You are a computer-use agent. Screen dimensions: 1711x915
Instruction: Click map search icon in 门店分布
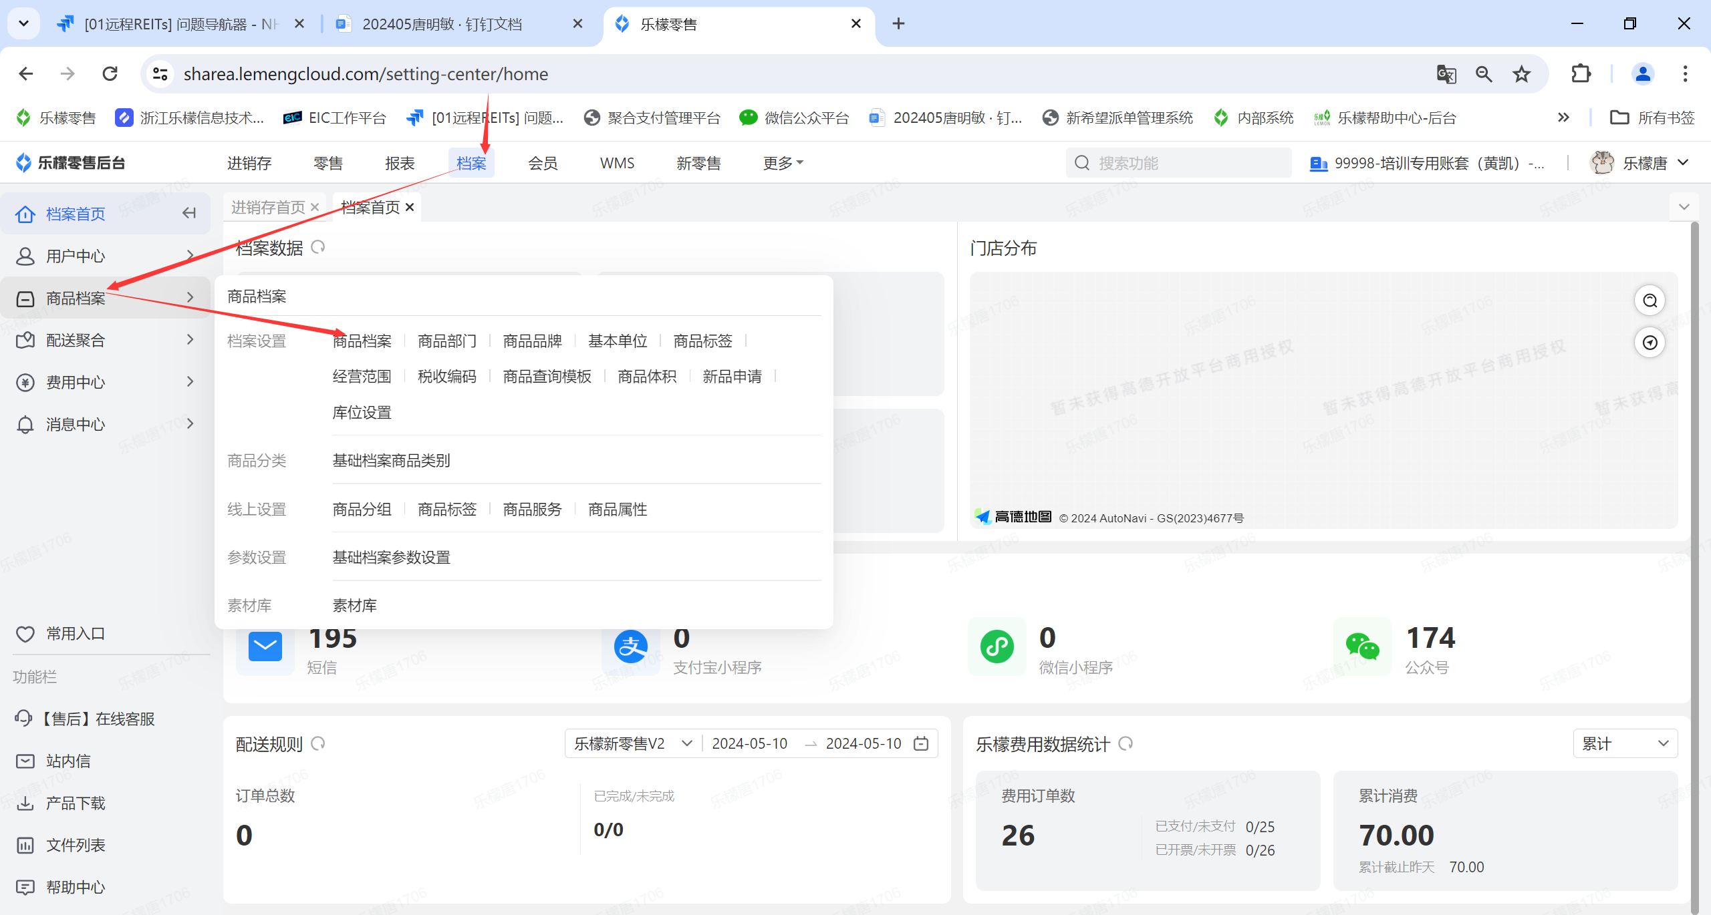(1650, 301)
